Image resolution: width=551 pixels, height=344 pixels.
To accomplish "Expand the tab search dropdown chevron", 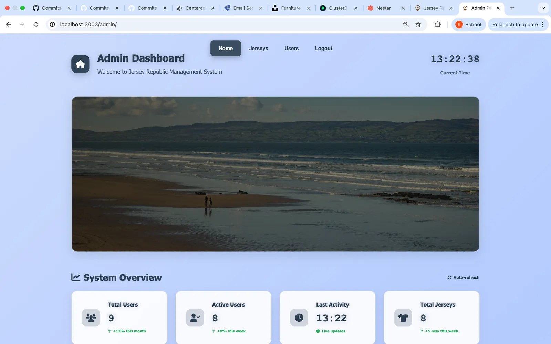I will click(x=543, y=8).
